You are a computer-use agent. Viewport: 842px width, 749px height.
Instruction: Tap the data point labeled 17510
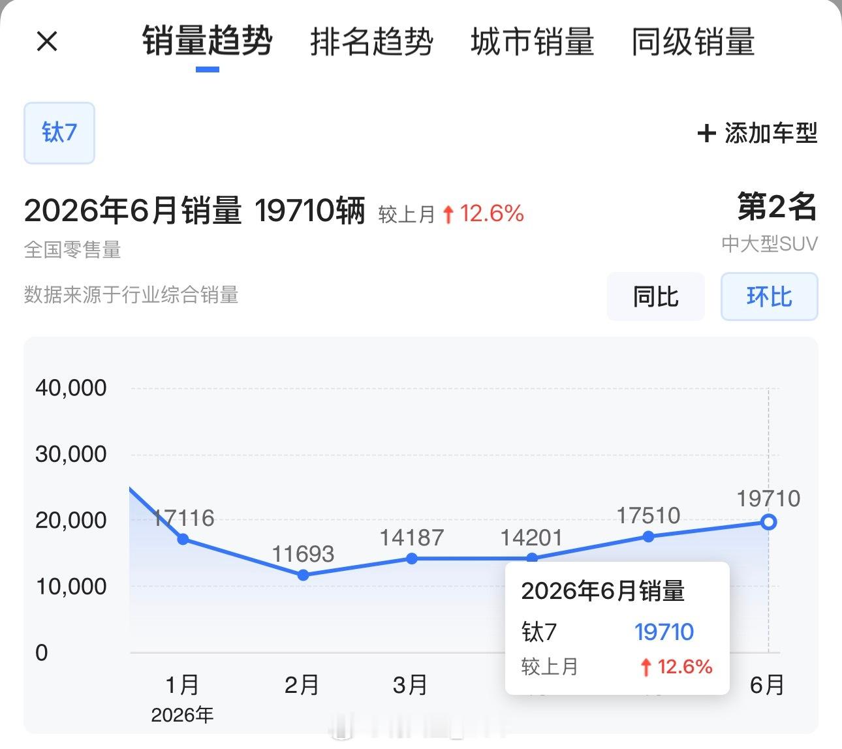click(648, 536)
